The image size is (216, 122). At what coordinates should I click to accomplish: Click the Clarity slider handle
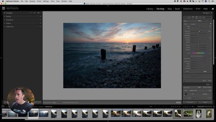tap(198, 47)
